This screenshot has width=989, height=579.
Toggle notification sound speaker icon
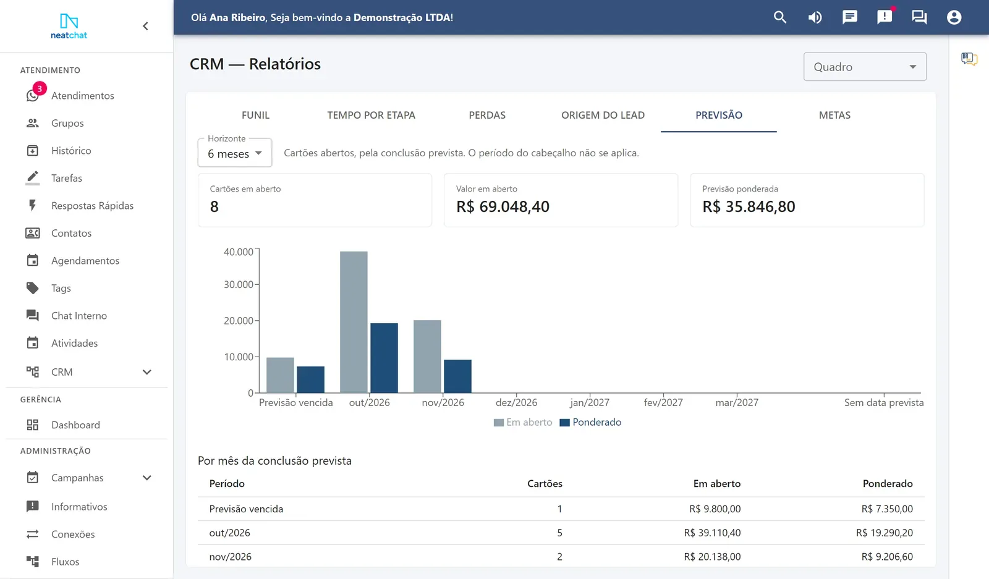point(815,17)
